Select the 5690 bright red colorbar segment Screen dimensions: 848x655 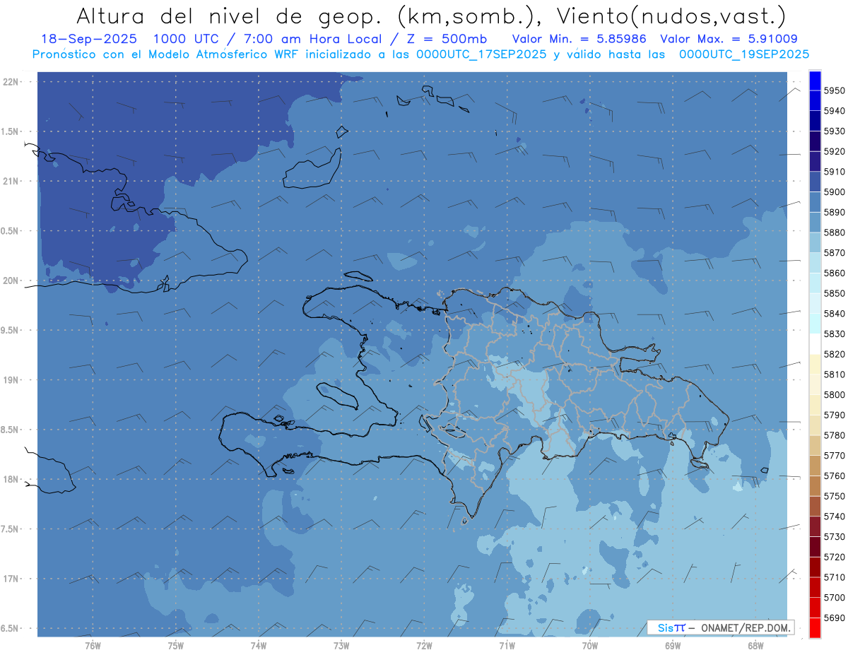click(814, 627)
